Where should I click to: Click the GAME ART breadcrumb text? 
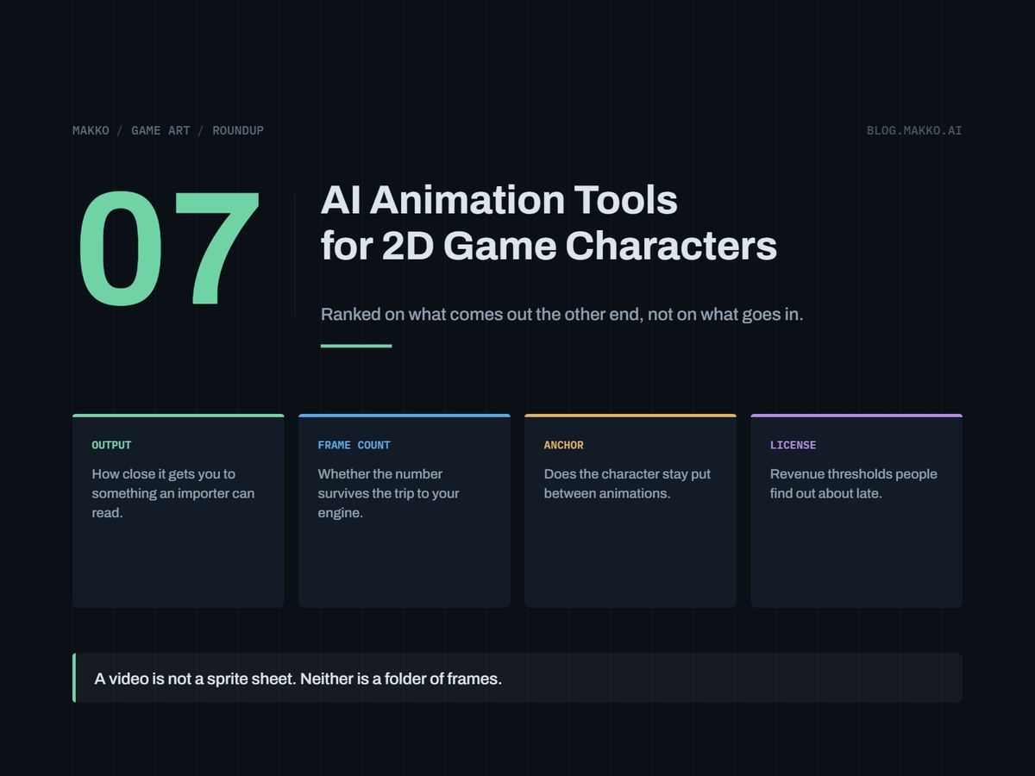point(160,130)
